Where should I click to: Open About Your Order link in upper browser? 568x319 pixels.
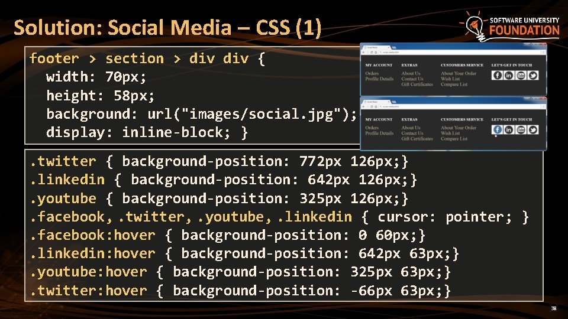(459, 73)
